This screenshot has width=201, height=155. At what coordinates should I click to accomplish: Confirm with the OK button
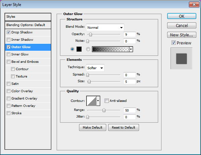[182, 16]
